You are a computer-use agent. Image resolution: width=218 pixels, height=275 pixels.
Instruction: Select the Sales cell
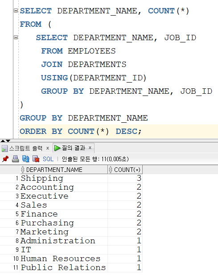(x=64, y=205)
